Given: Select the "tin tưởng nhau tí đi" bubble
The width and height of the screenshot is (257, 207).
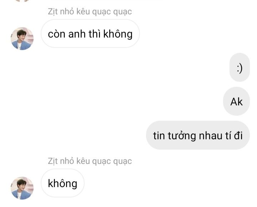Looking at the screenshot, I should tap(198, 135).
